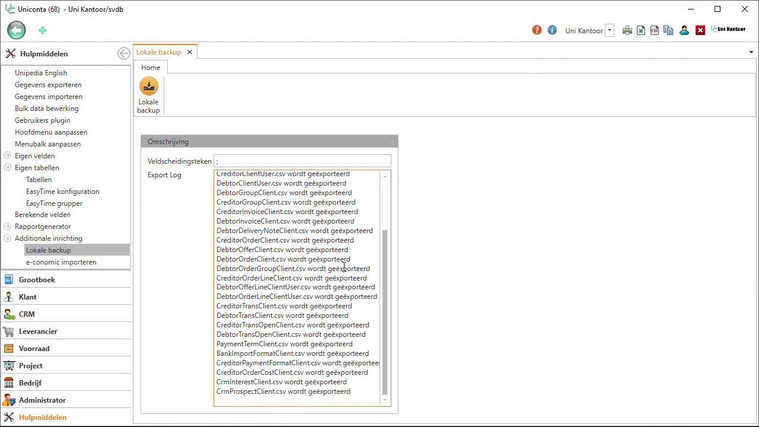Click the Hulpmiddelen header wrench icon
Screen dimensions: 759x427
point(10,53)
